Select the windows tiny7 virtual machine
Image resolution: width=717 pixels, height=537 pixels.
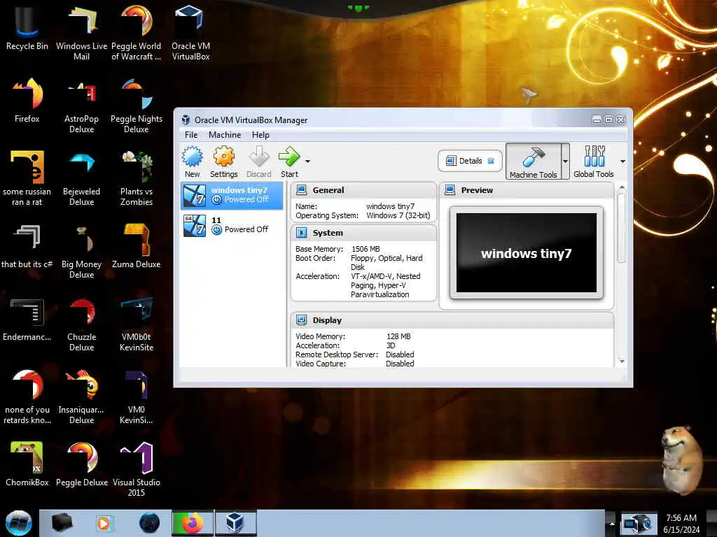(x=232, y=195)
